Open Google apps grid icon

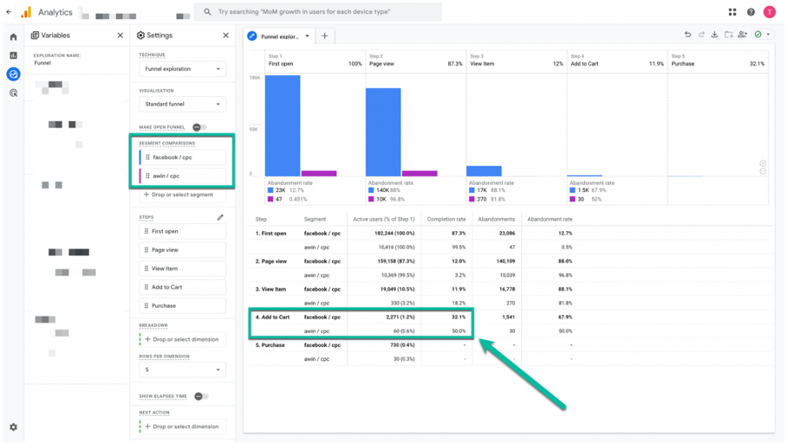732,12
